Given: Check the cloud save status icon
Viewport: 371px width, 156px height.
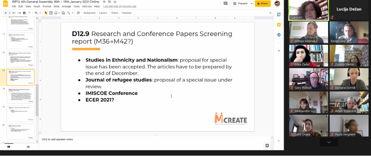Looking at the screenshot, I should pyautogui.click(x=115, y=2).
